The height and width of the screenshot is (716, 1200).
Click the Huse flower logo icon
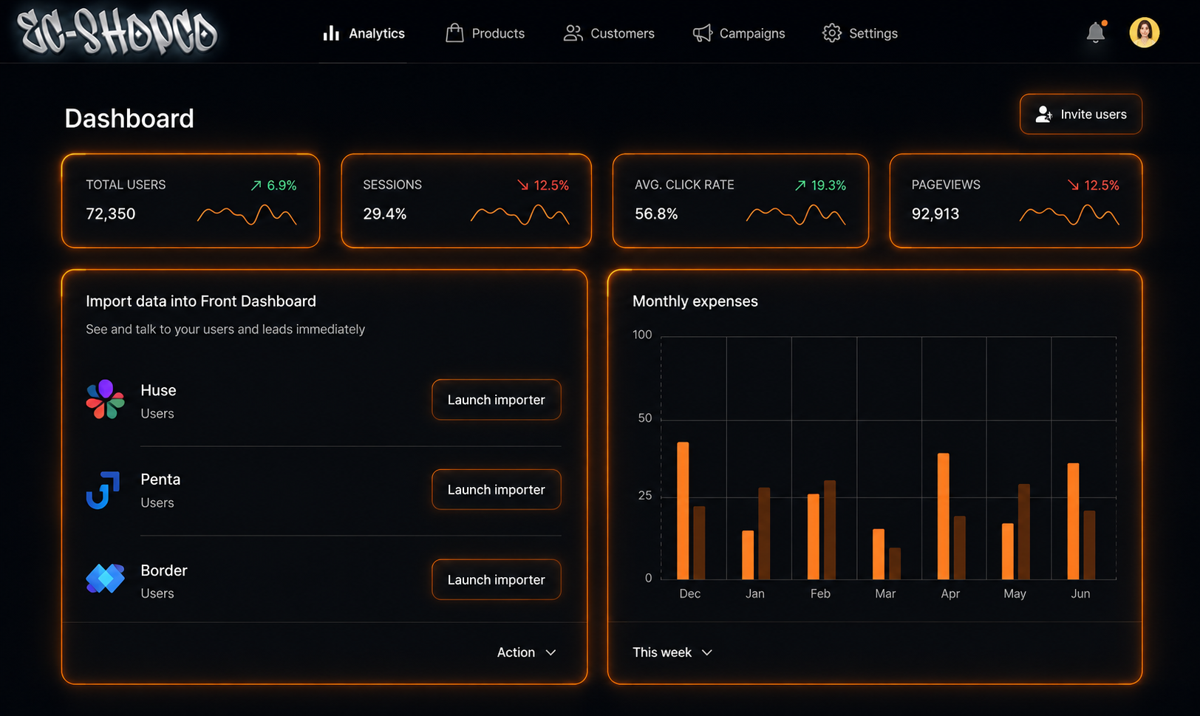[105, 400]
